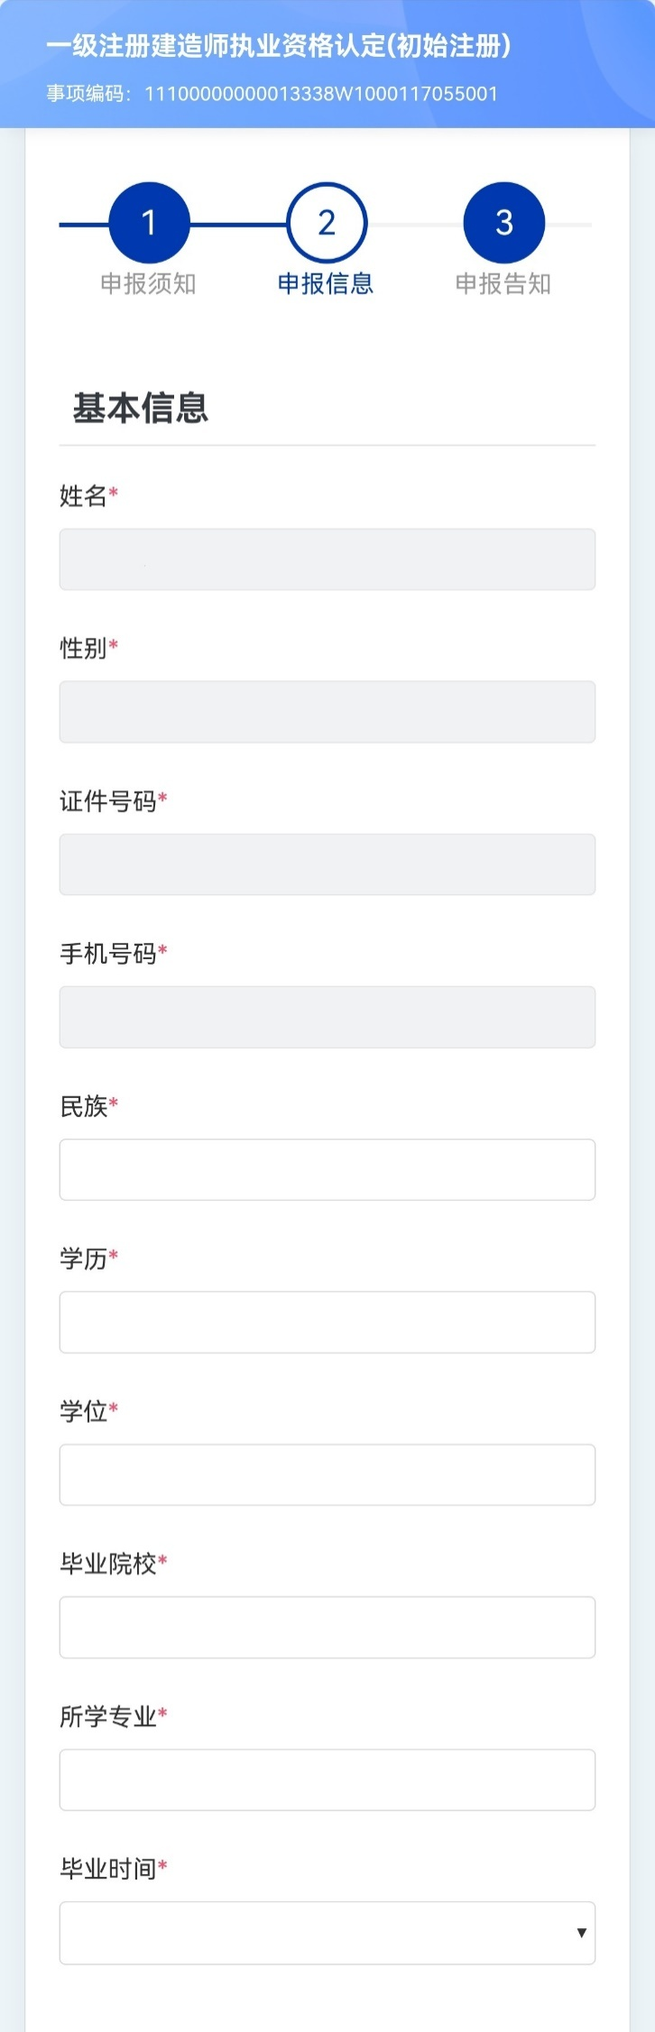The width and height of the screenshot is (655, 2032).
Task: Select the 学位 input box
Action: (x=327, y=1474)
